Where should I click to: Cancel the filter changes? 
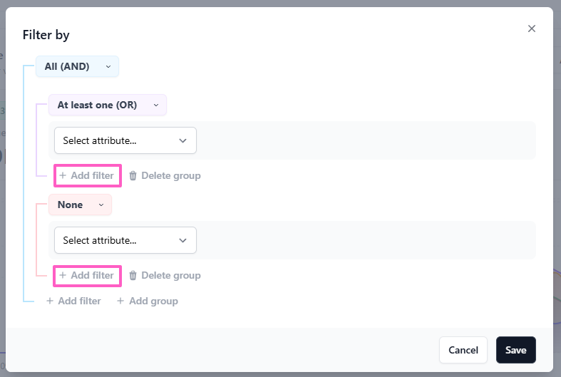point(463,350)
